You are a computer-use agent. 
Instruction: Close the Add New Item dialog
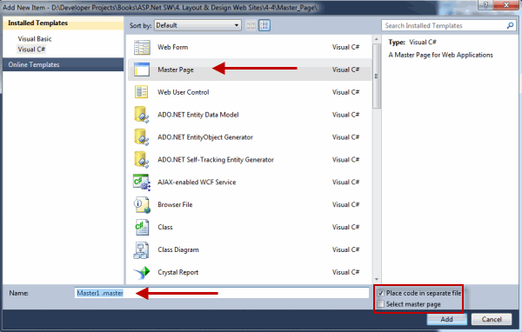coord(506,4)
